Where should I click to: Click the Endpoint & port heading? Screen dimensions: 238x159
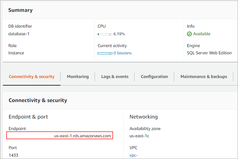[28, 117]
